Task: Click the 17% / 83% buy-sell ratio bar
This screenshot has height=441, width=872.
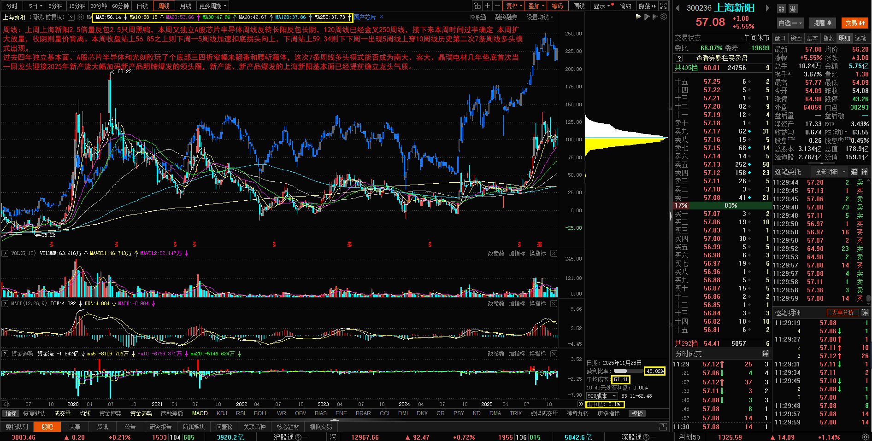Action: click(722, 205)
